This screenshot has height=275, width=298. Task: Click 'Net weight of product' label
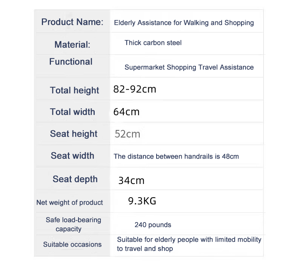(69, 202)
